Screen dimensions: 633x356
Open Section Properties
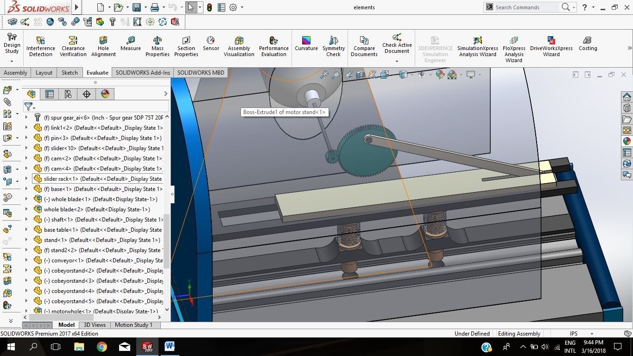pyautogui.click(x=186, y=46)
